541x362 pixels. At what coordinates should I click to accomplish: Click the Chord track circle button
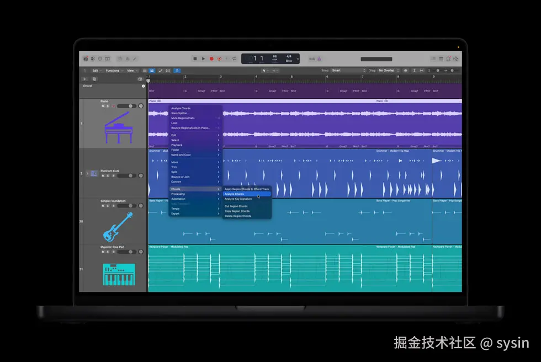[144, 86]
